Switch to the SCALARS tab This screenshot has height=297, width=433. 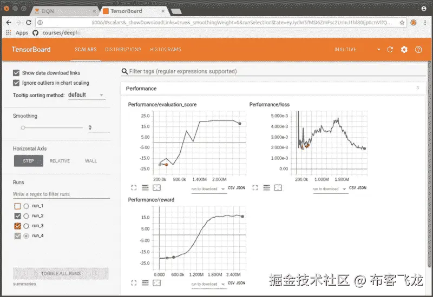coord(86,50)
